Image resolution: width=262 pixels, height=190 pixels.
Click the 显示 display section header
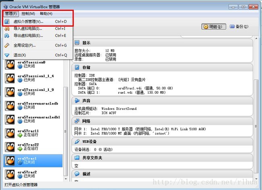[162, 43]
